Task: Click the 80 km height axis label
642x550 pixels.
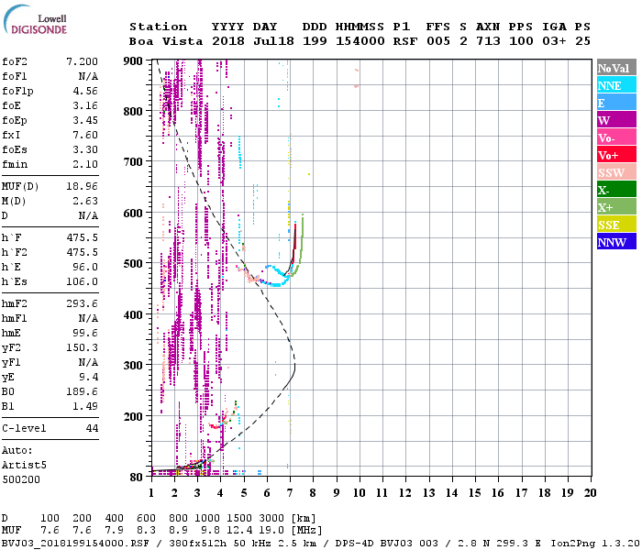Action: point(137,478)
